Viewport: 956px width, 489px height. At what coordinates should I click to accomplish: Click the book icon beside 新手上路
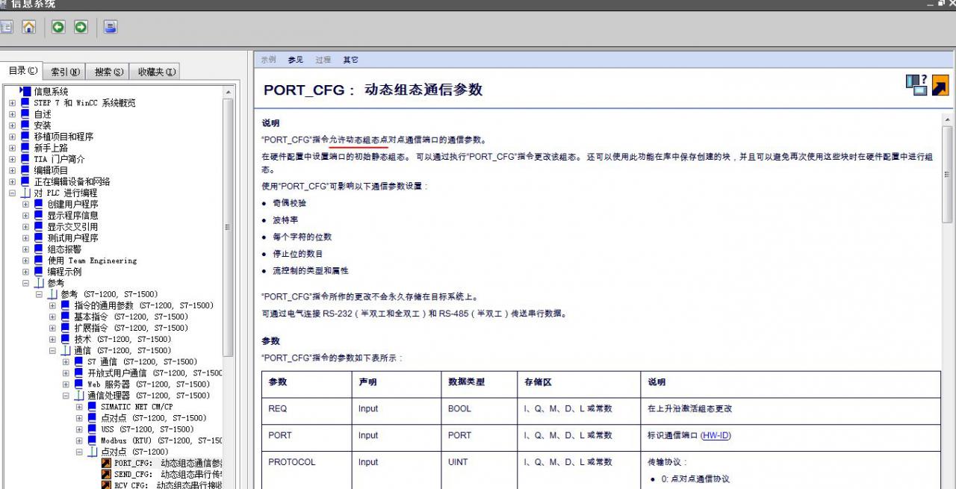pos(25,148)
